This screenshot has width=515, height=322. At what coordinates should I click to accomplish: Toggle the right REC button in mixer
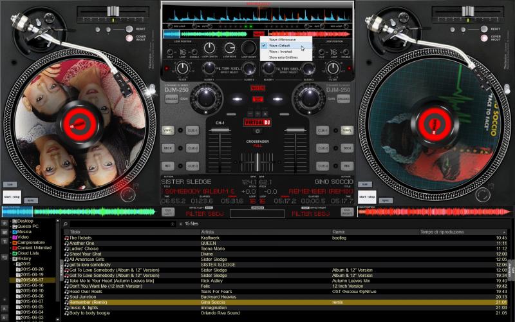(x=347, y=166)
